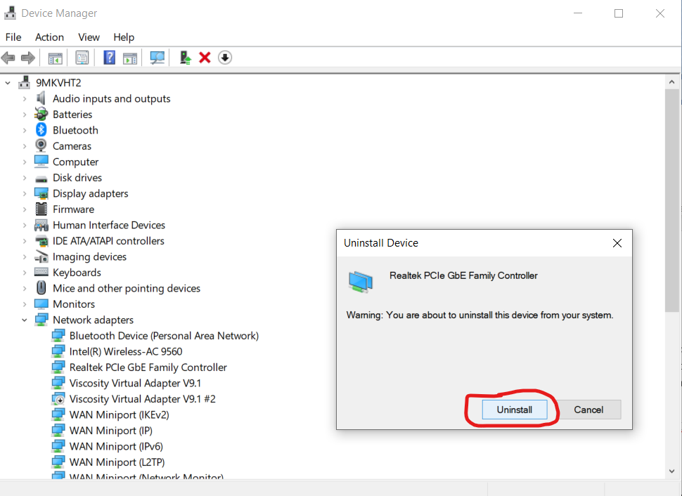
Task: Select WAN Miniport (IKEv2)
Action: [120, 415]
